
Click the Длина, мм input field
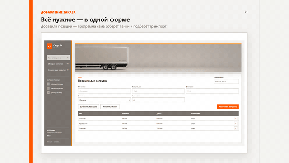212,91
